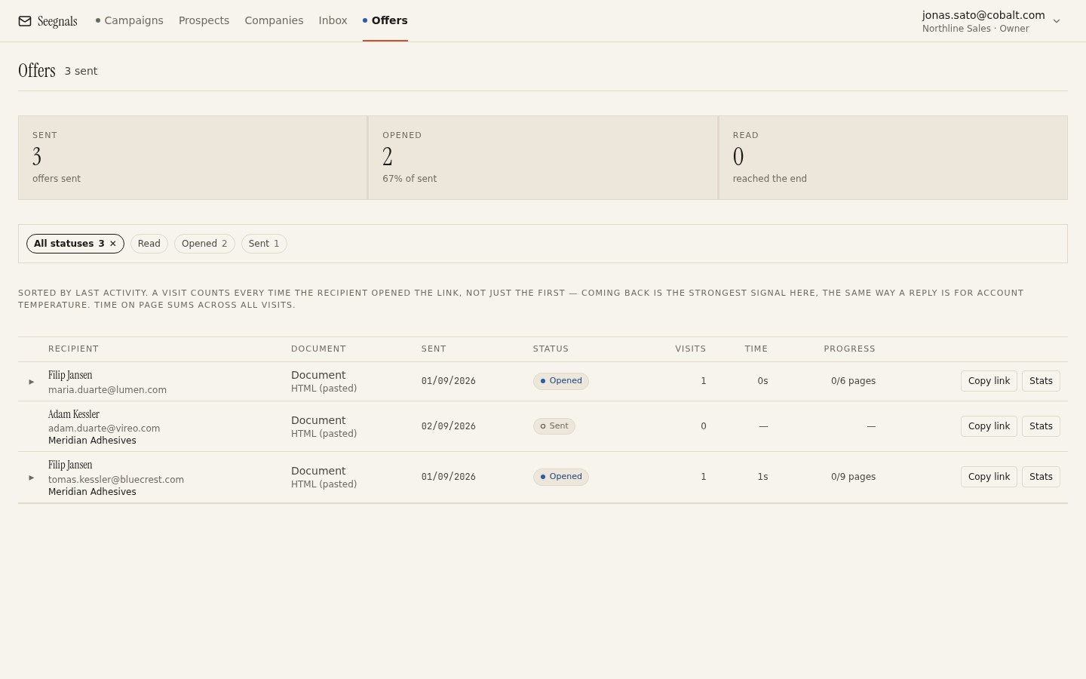The width and height of the screenshot is (1086, 679).
Task: Open the Campaigns tab
Action: (x=129, y=20)
